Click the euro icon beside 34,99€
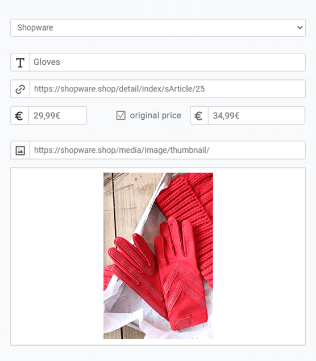The width and height of the screenshot is (316, 361). coord(199,116)
